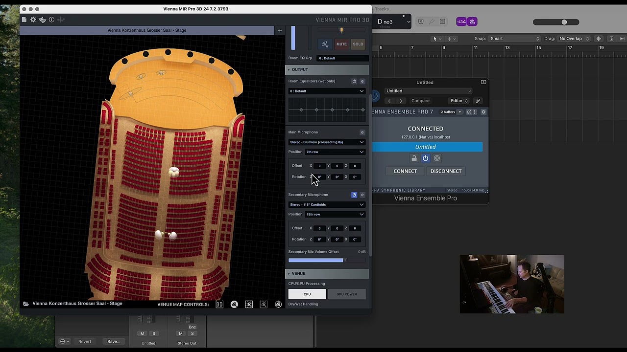This screenshot has width=627, height=352.
Task: Go to the previous preset with left arrow
Action: [389, 101]
